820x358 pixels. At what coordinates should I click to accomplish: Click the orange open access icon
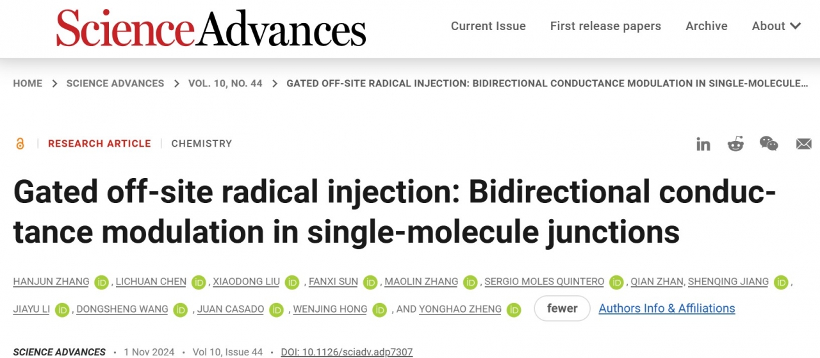pyautogui.click(x=20, y=144)
